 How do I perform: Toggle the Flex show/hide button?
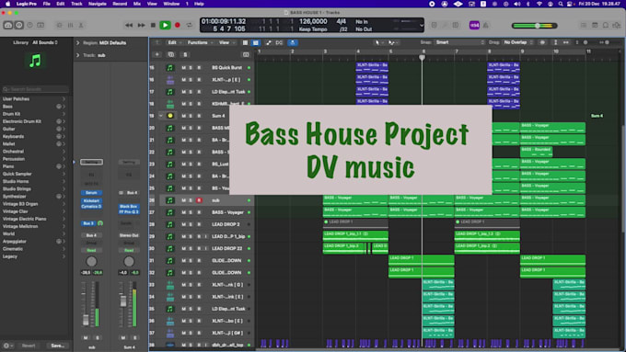279,42
